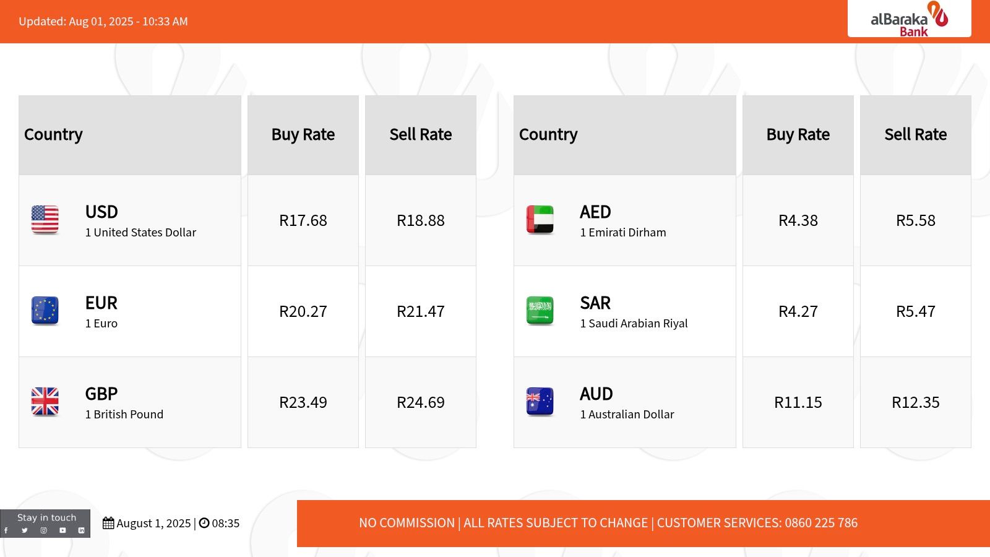
Task: Expand the USD currency row details
Action: pos(130,220)
